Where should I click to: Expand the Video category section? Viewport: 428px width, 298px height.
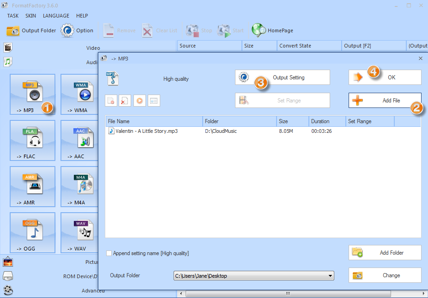[92, 48]
